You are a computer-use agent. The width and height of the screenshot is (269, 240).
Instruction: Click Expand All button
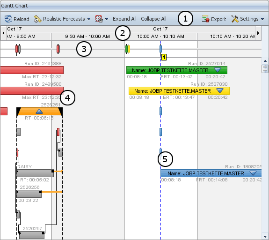124,19
